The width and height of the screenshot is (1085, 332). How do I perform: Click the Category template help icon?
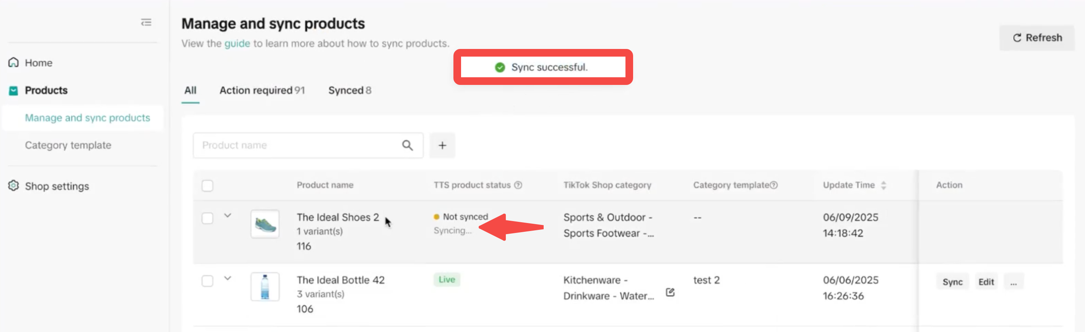tap(774, 185)
